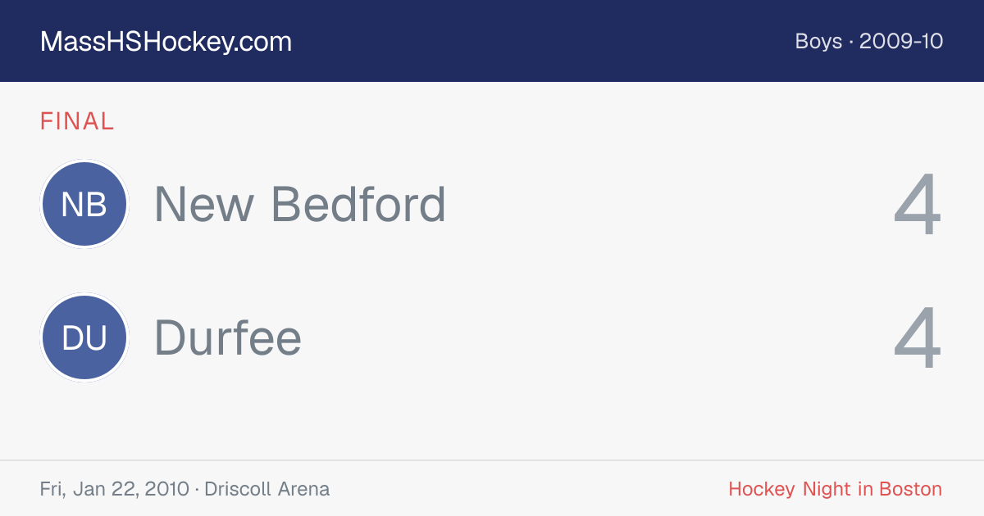Click the red FINAL status label
Image resolution: width=984 pixels, height=516 pixels.
(x=77, y=121)
